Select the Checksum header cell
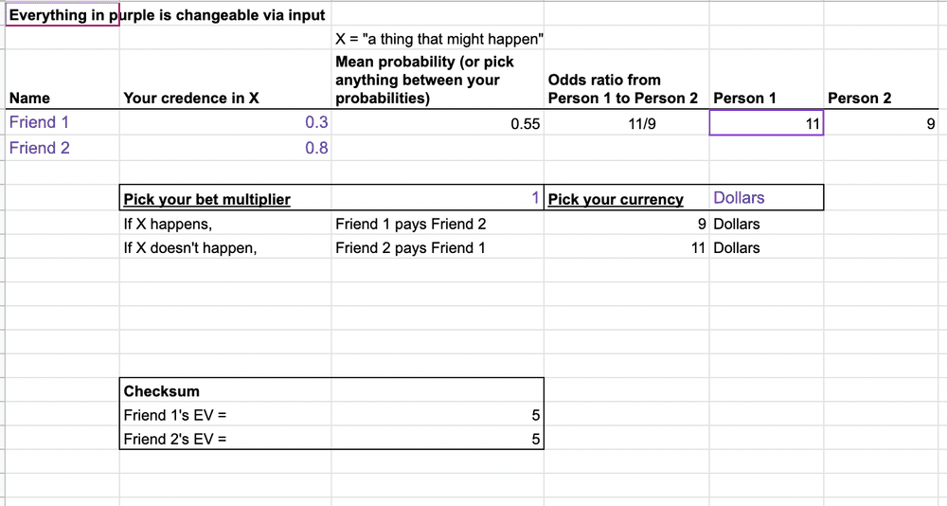The height and width of the screenshot is (506, 947). [225, 390]
